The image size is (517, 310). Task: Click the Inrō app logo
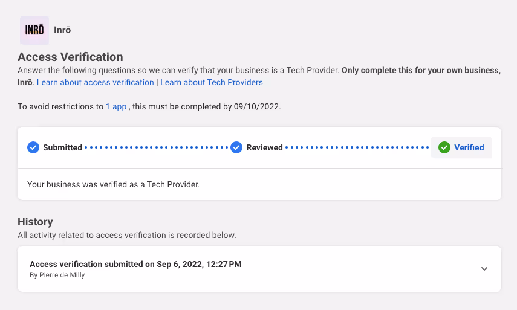34,30
